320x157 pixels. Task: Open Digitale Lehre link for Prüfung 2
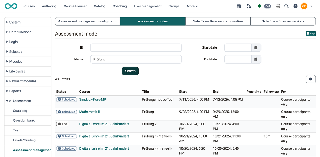[x=104, y=124]
